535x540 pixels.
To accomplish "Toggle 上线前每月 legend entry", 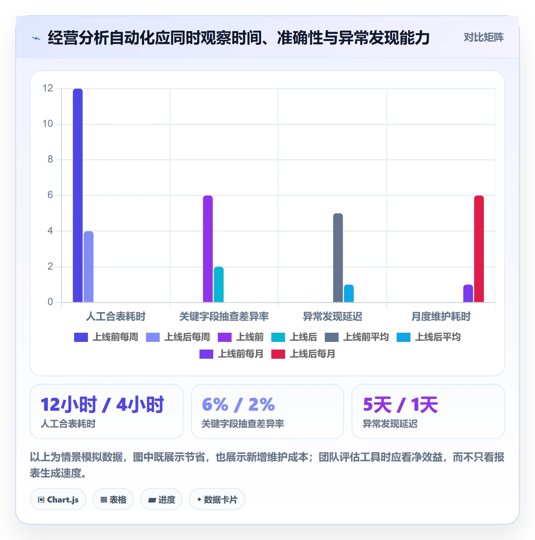I will 232,354.
